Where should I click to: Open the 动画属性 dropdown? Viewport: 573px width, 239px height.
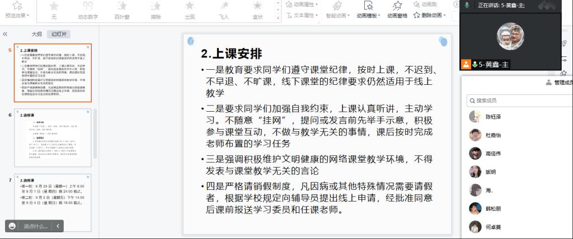(x=302, y=4)
